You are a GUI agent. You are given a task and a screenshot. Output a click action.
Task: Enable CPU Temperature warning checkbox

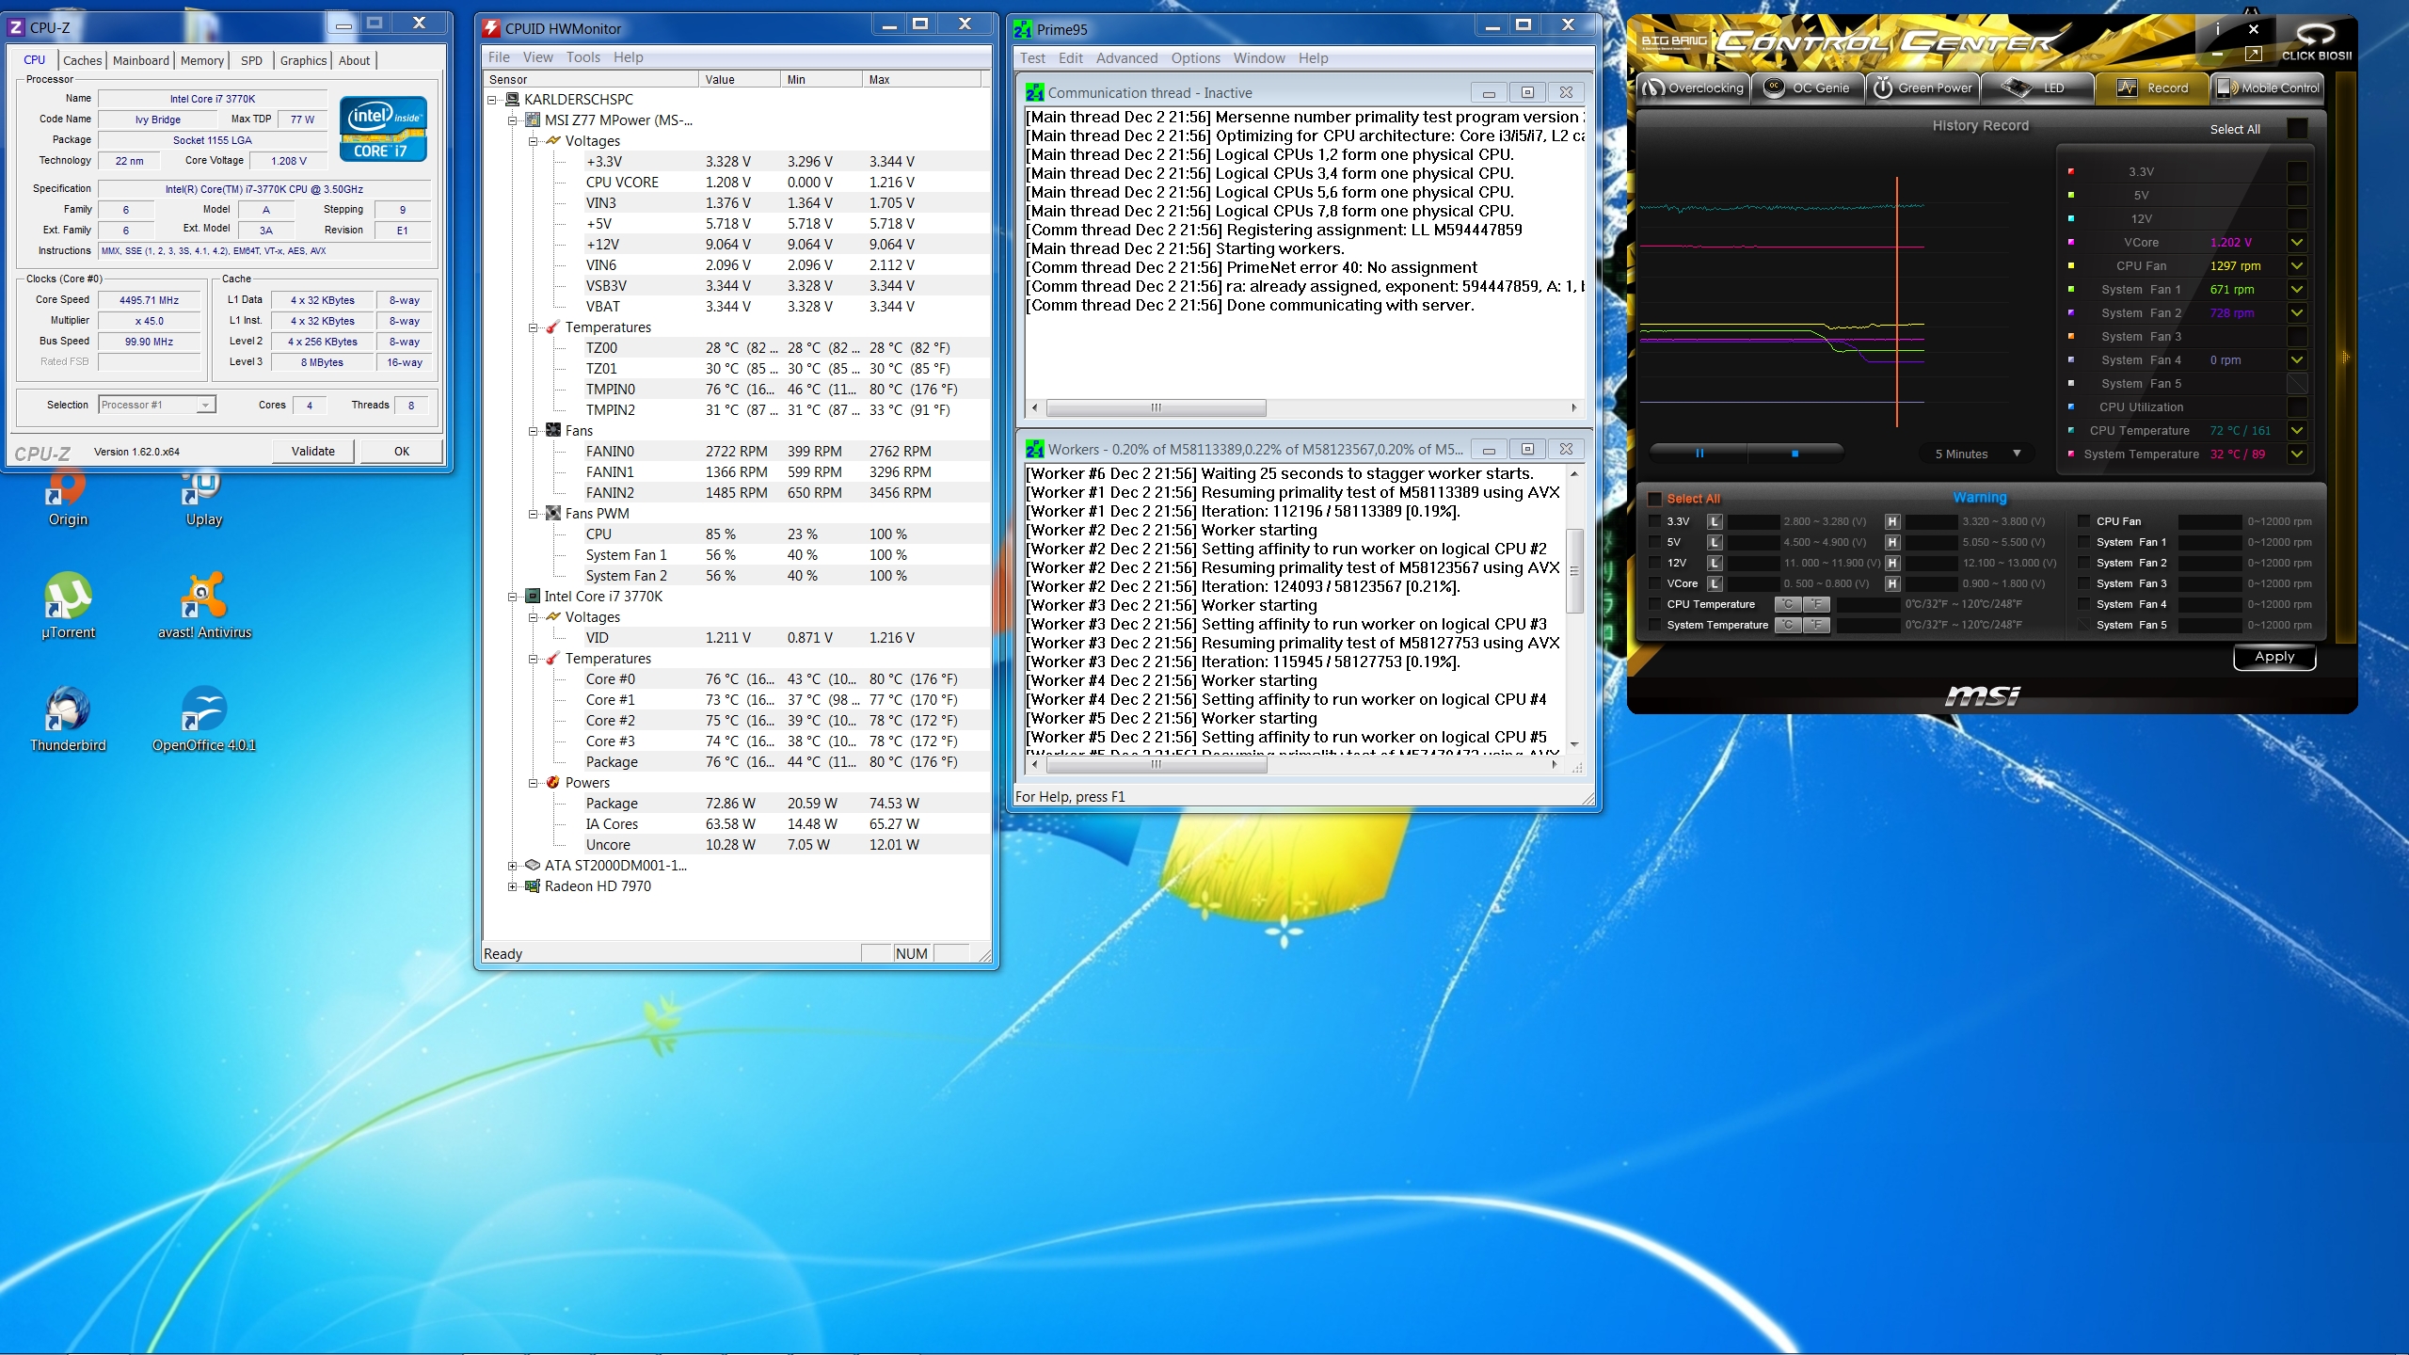pos(1654,604)
